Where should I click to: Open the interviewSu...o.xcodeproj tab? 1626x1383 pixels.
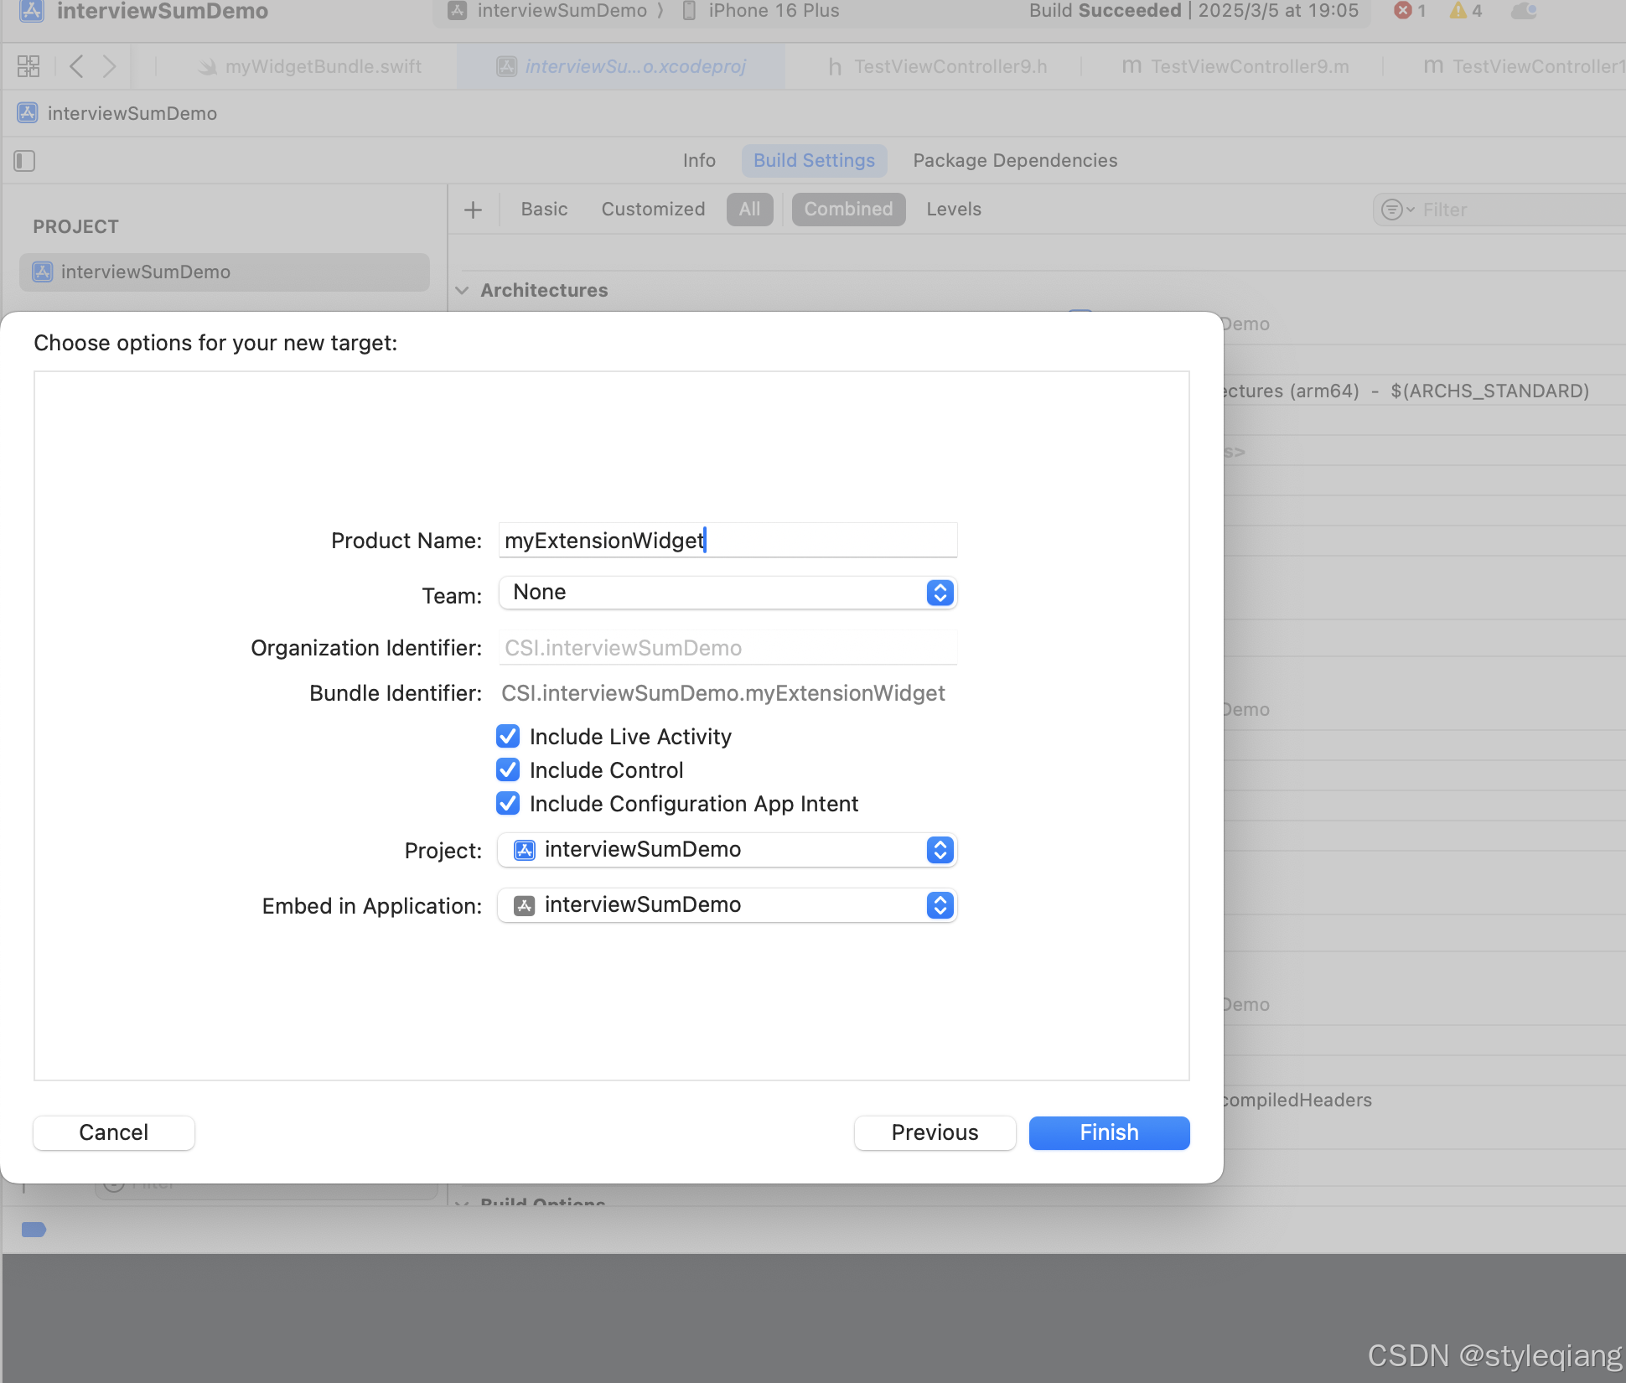click(x=621, y=66)
